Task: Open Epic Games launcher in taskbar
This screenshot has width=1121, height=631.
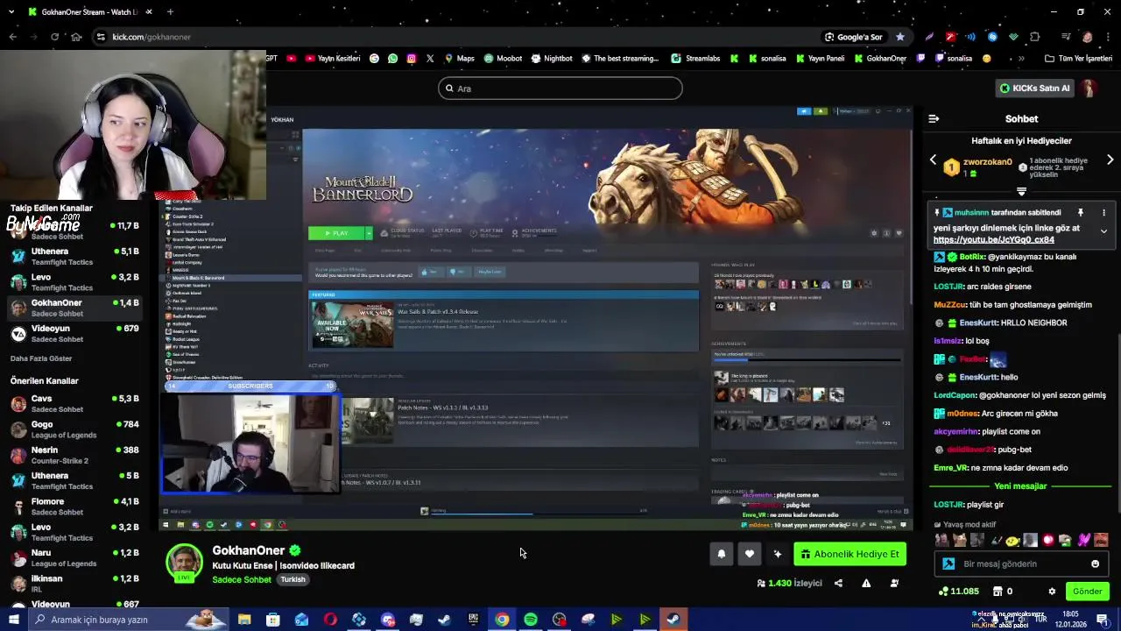Action: [x=474, y=620]
